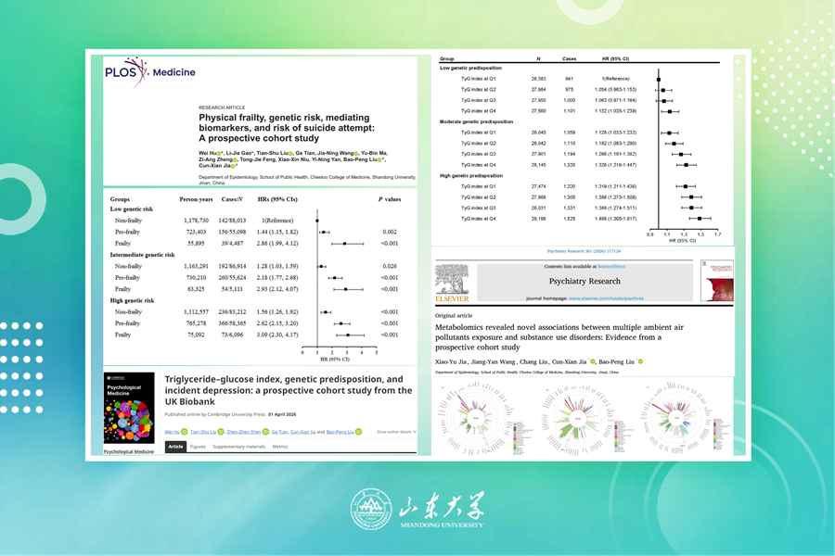
Task: Go to the Metrics tab
Action: click(280, 447)
